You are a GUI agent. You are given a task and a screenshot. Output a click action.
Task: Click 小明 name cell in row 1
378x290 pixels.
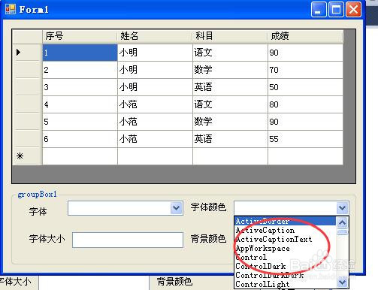[155, 53]
